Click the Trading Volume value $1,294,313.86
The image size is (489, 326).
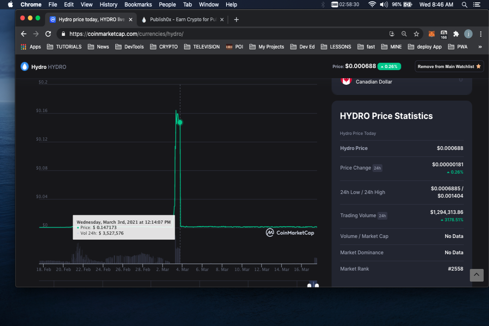point(447,212)
